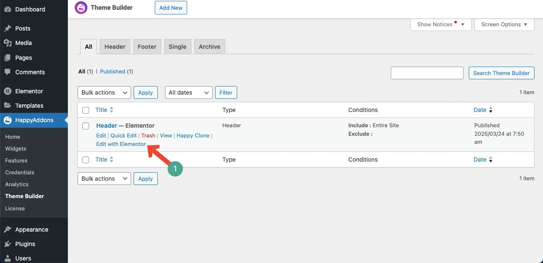Image resolution: width=543 pixels, height=263 pixels.
Task: Click the Posts pushpin icon
Action: (8, 28)
